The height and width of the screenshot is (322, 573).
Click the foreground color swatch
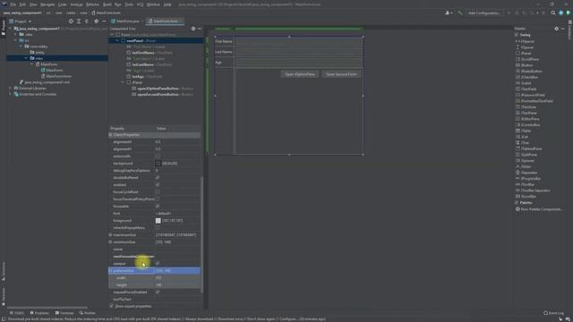158,221
